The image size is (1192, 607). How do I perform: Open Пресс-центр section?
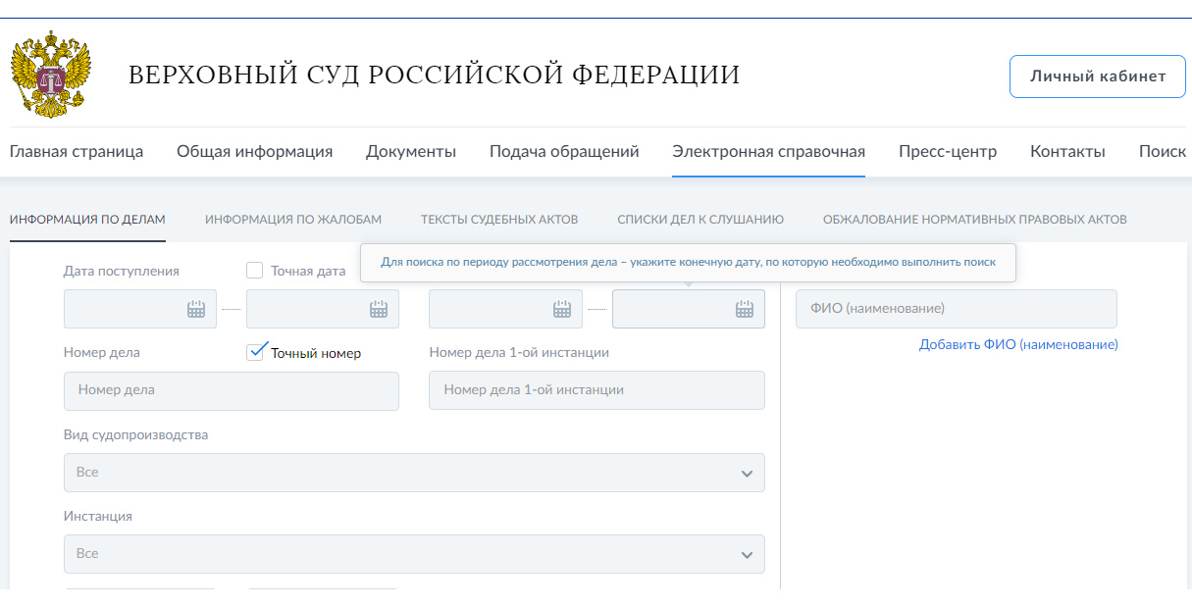click(948, 151)
